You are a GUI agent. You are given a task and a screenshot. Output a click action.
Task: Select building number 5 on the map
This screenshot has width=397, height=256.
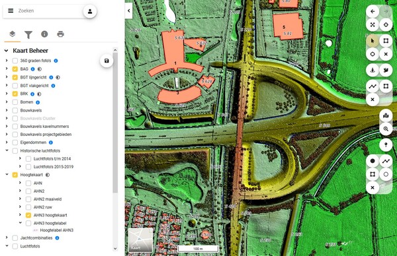coord(284,27)
